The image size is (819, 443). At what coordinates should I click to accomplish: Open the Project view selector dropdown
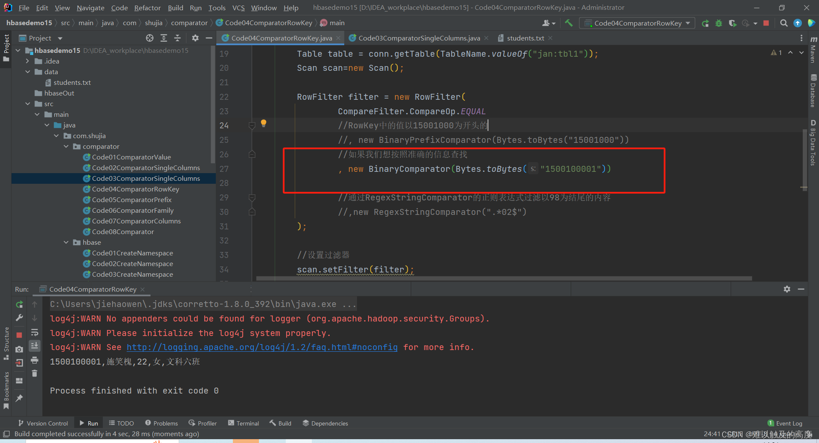(x=41, y=38)
